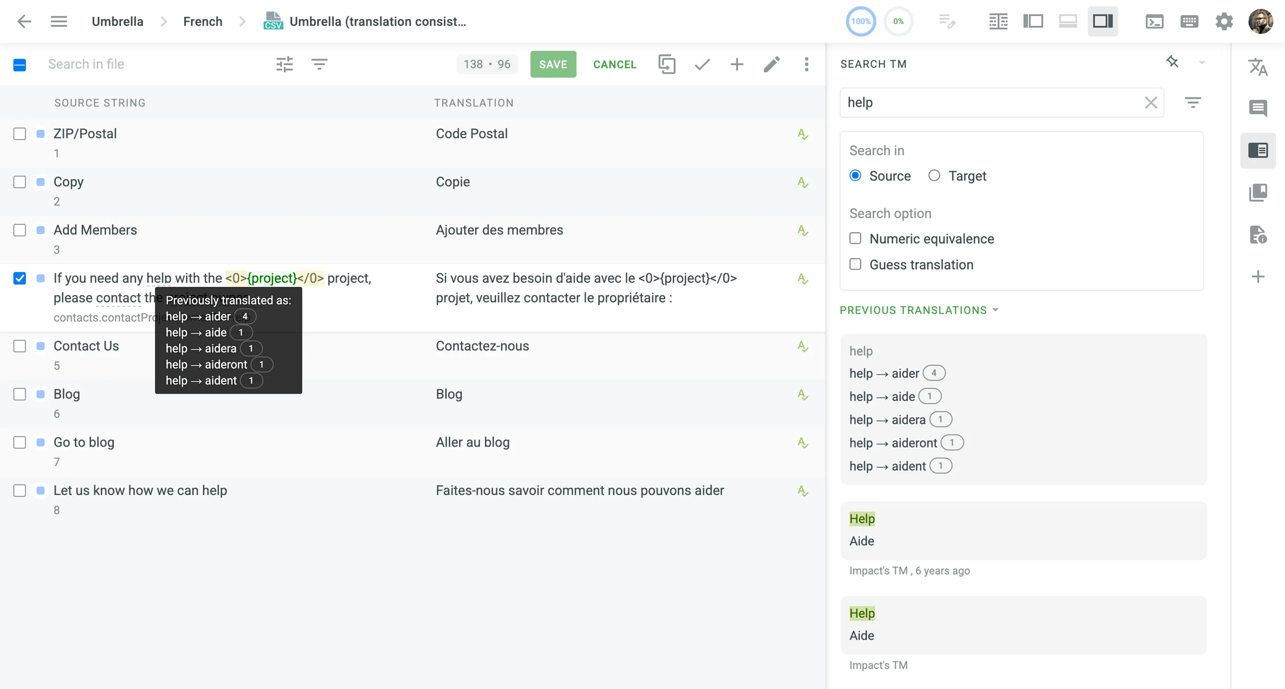
Task: Open the Comments panel in the right sidebar
Action: [1259, 108]
